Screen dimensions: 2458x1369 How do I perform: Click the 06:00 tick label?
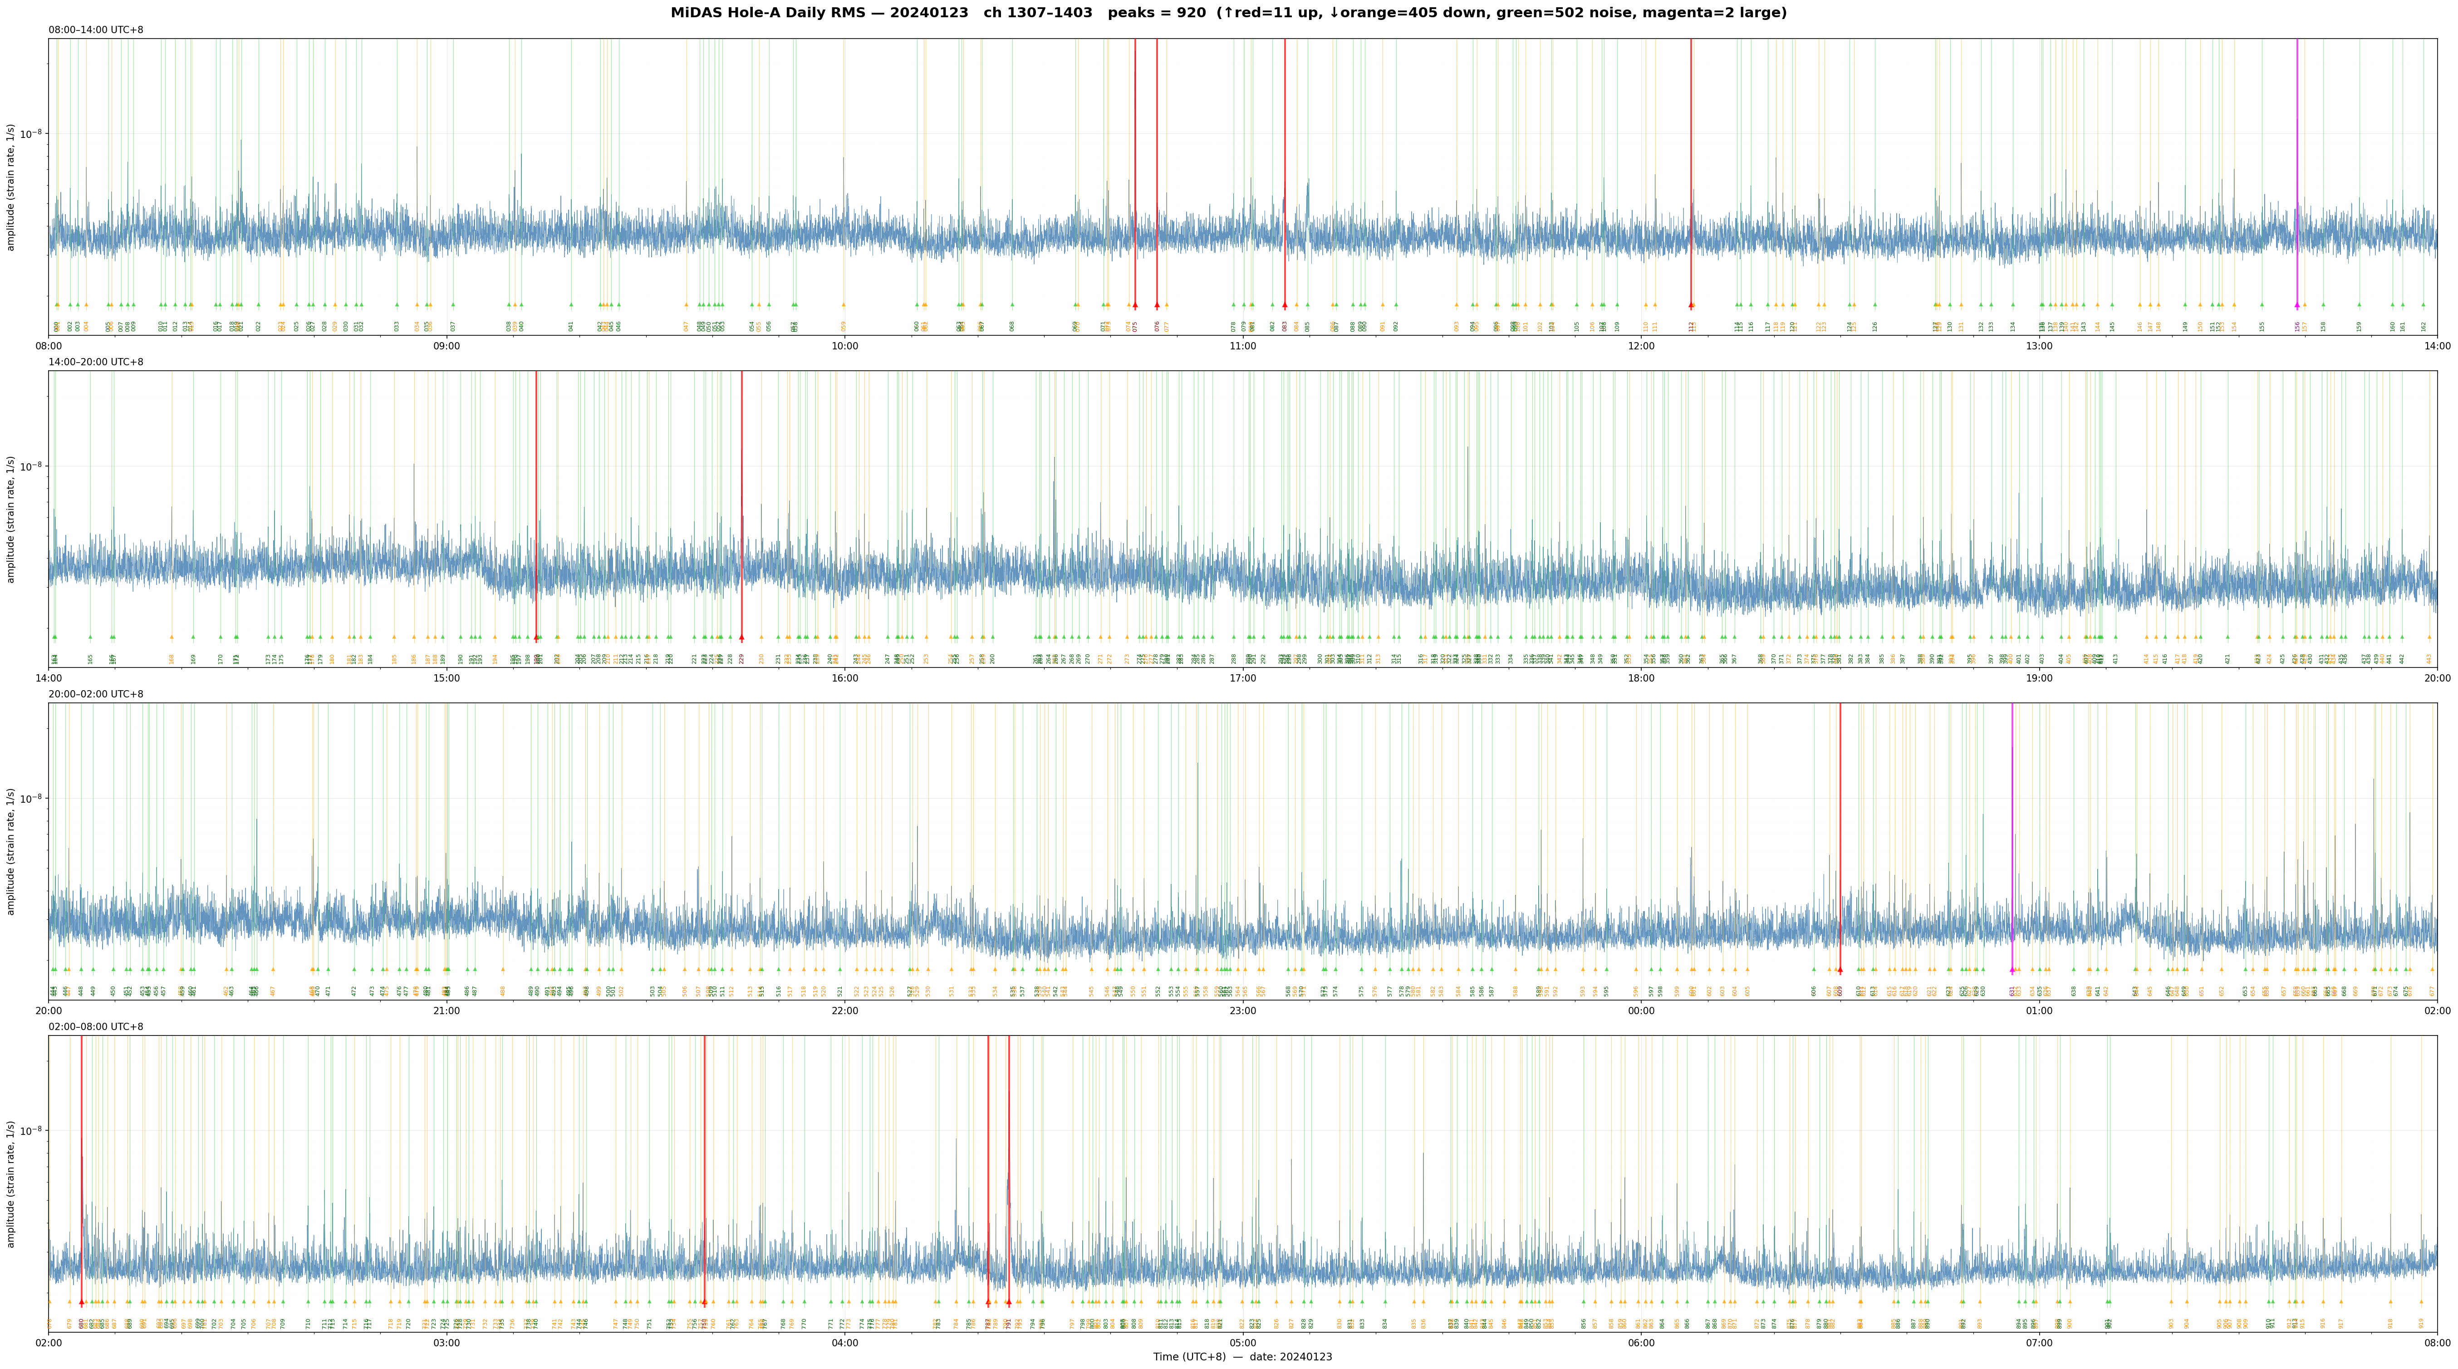pos(1641,1343)
